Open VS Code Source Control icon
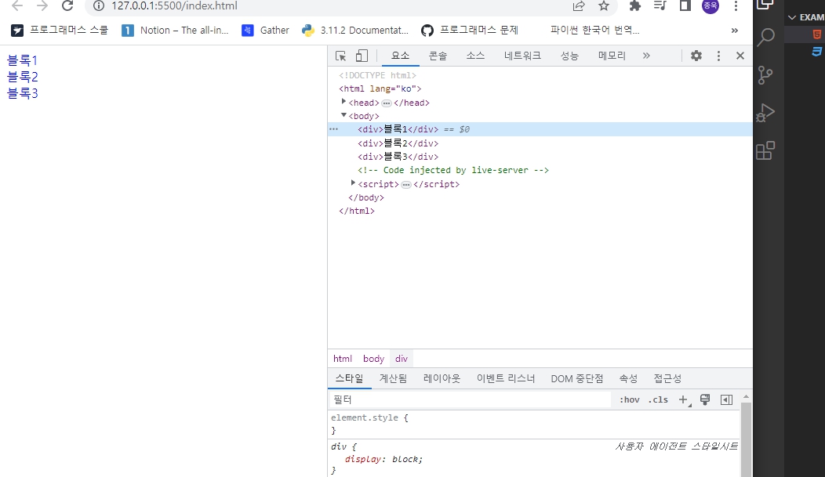This screenshot has width=825, height=477. coord(765,75)
